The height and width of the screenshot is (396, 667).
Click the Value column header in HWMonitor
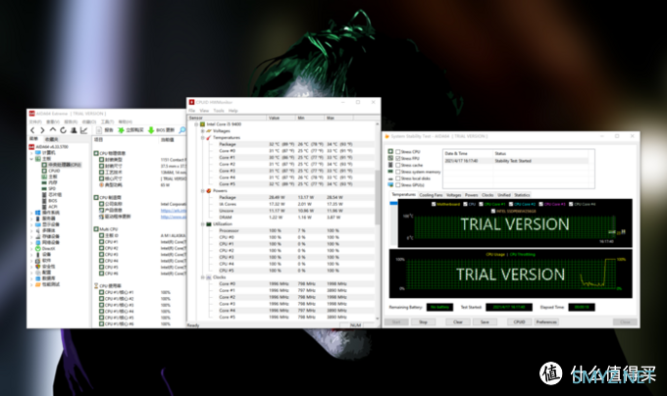coord(281,118)
